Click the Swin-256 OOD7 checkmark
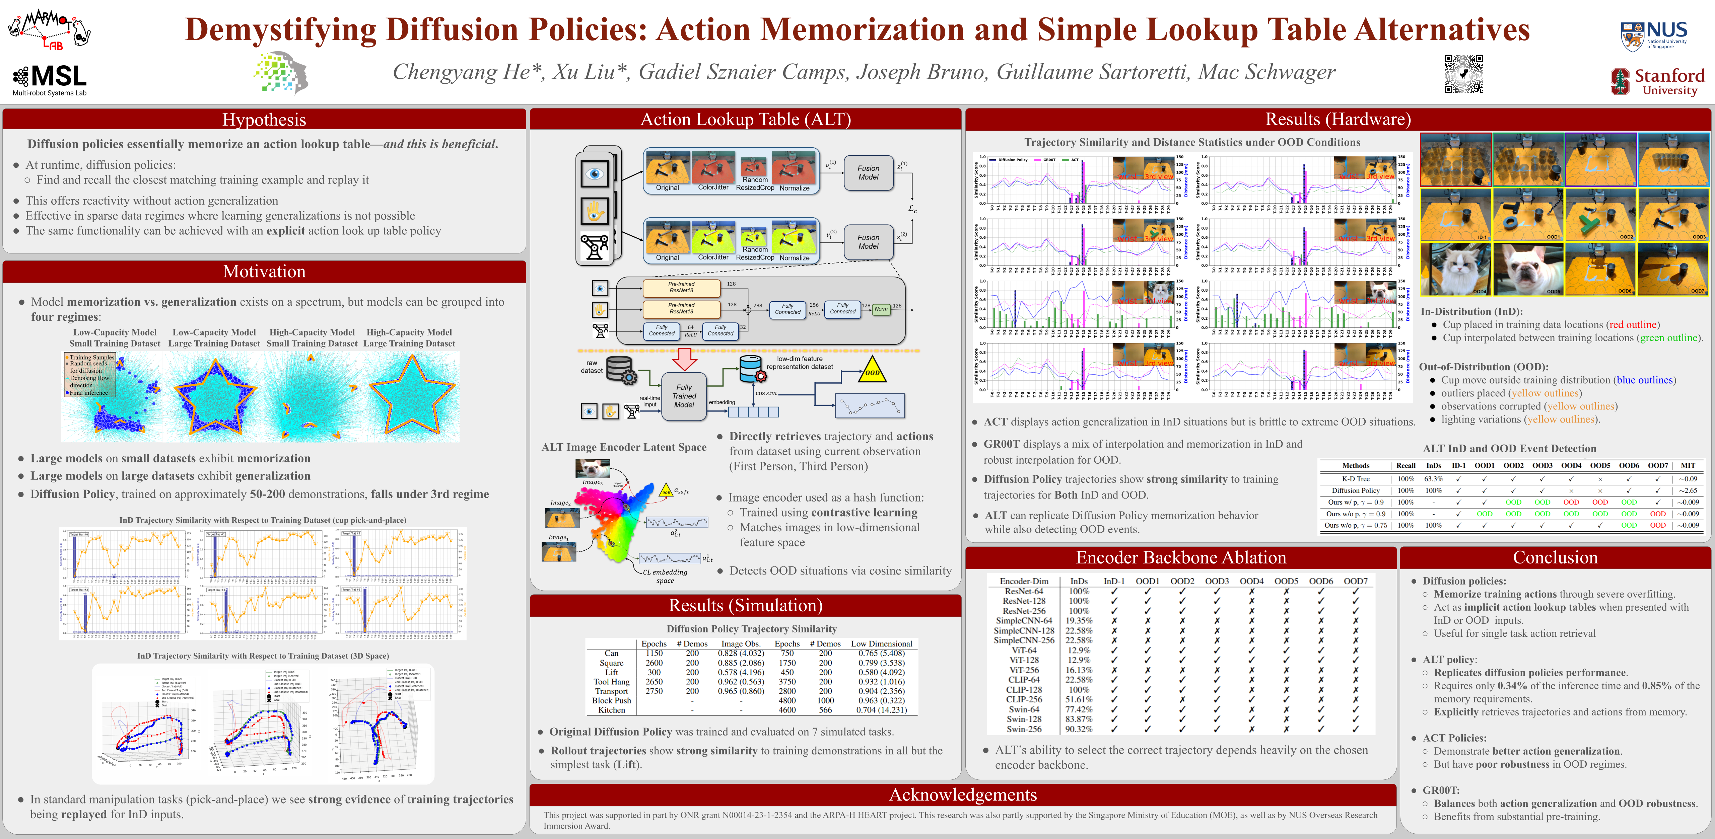Viewport: 1715px width, 839px height. pyautogui.click(x=1356, y=729)
